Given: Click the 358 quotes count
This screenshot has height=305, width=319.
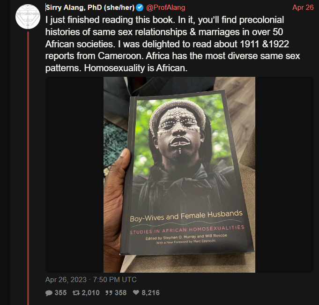Looking at the screenshot, I should pos(121,293).
